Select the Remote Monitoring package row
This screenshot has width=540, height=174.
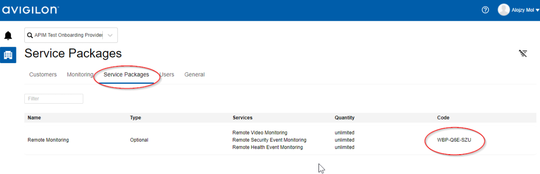click(x=48, y=140)
